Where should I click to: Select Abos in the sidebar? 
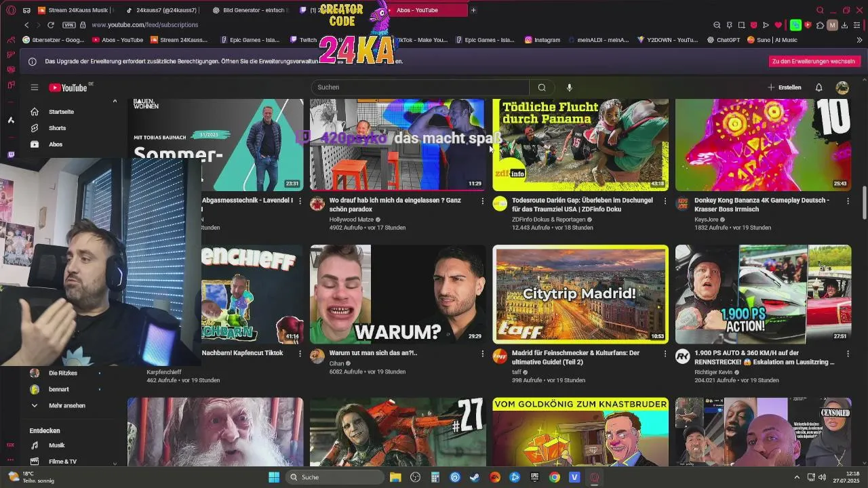pyautogui.click(x=56, y=144)
